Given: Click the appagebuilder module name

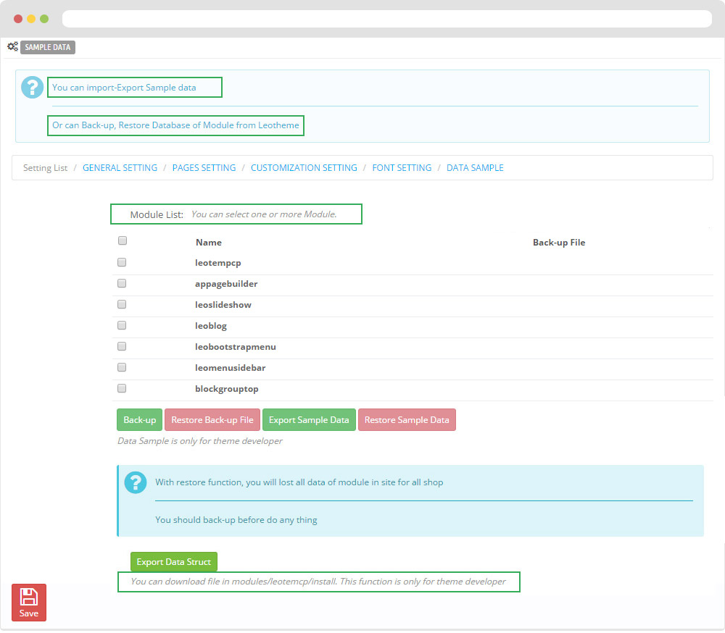Looking at the screenshot, I should [x=226, y=284].
